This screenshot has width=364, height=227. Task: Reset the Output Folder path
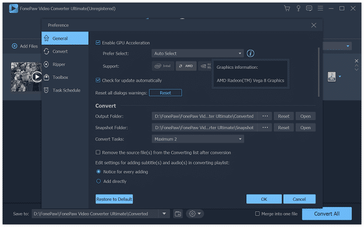[284, 116]
